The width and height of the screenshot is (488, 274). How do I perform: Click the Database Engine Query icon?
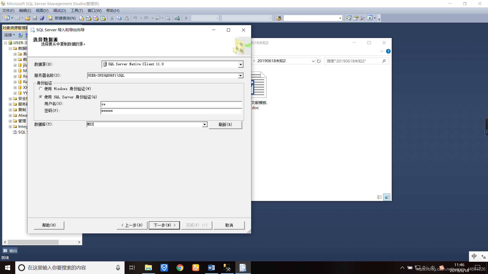pos(81,18)
